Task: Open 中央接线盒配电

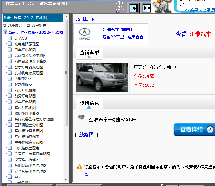Action: [27, 148]
